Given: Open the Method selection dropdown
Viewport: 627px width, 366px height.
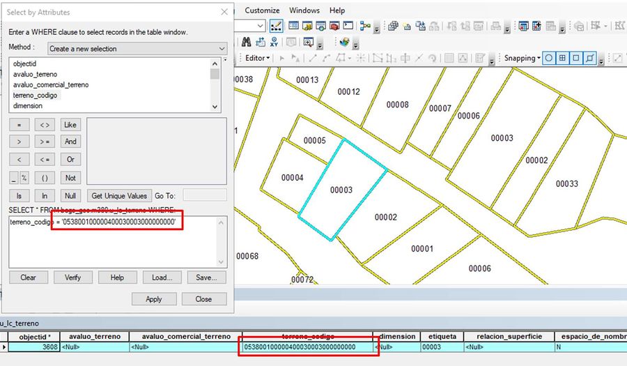Looking at the screenshot, I should click(137, 48).
